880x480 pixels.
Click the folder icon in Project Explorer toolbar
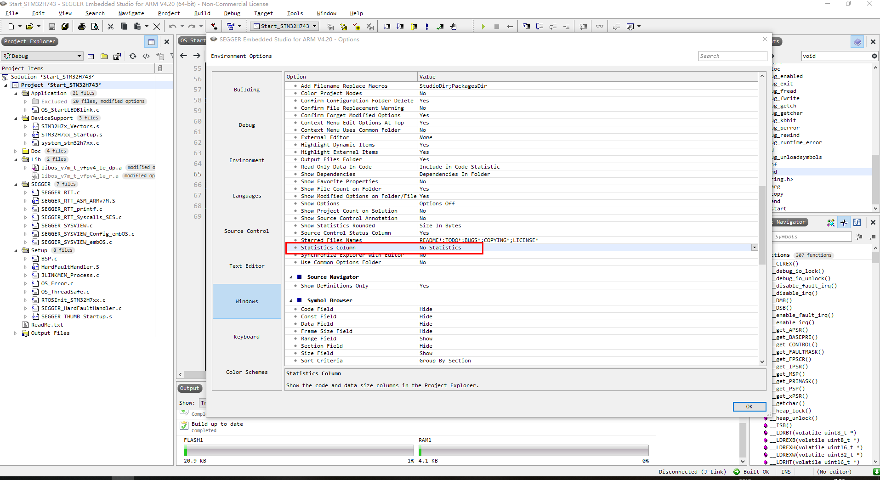point(104,56)
